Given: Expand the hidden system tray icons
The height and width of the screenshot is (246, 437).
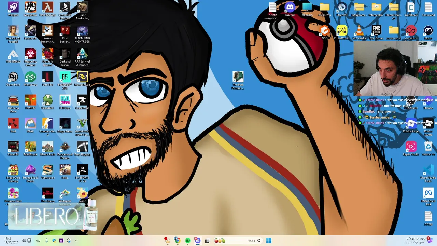Looking at the screenshot, I should tap(76, 241).
